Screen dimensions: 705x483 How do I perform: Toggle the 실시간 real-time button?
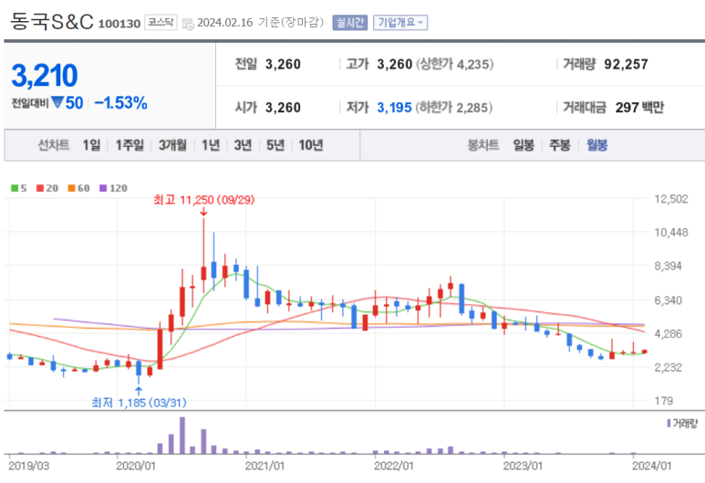click(350, 23)
